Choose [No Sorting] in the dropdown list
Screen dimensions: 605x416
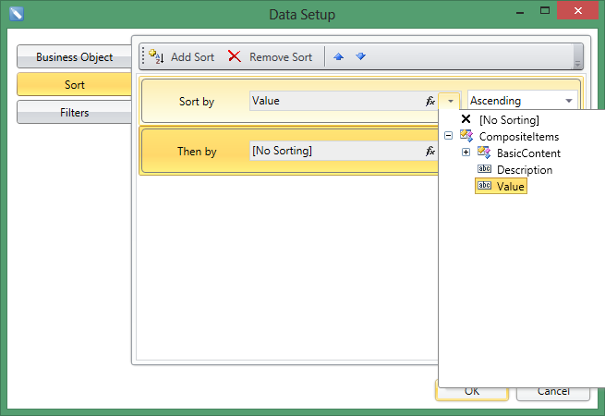[508, 120]
